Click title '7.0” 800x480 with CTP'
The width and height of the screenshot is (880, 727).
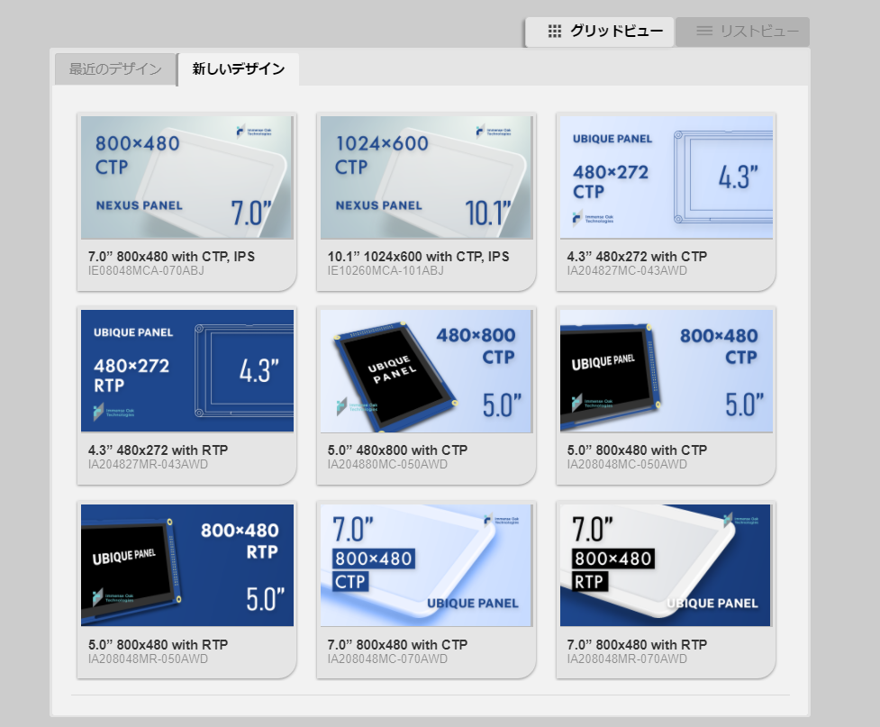pos(397,645)
